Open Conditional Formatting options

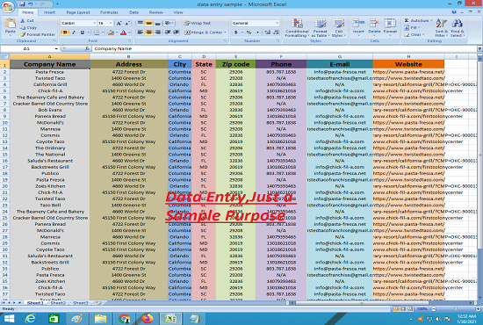pos(297,28)
